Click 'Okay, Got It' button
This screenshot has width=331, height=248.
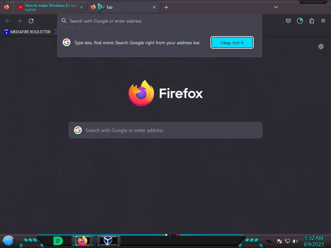tap(232, 43)
